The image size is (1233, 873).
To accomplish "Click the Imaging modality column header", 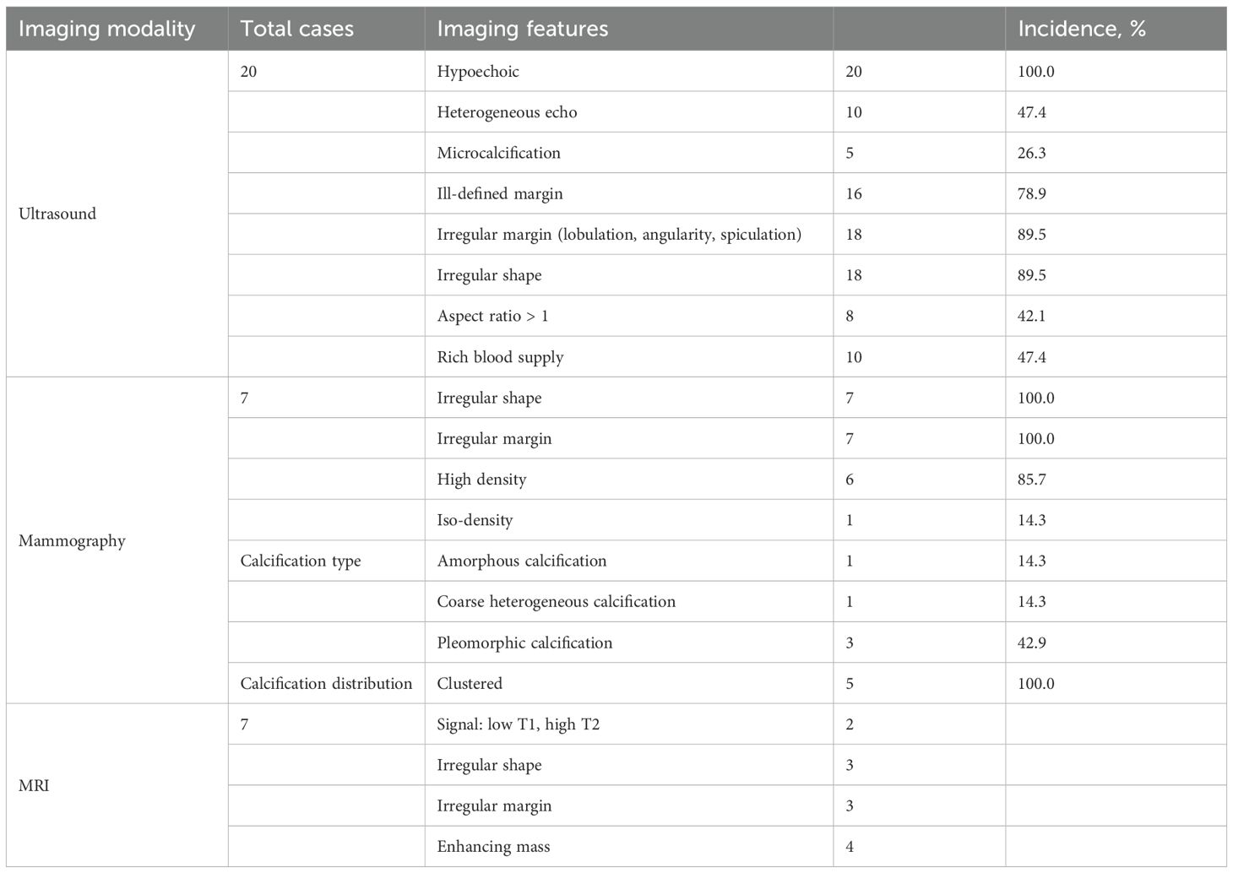I will click(x=106, y=29).
